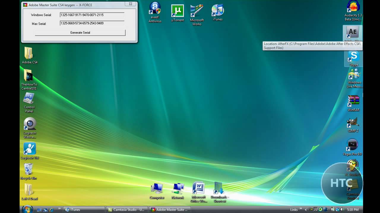Close the X-FORCE dialog window
This screenshot has width=380, height=213.
(130, 4)
